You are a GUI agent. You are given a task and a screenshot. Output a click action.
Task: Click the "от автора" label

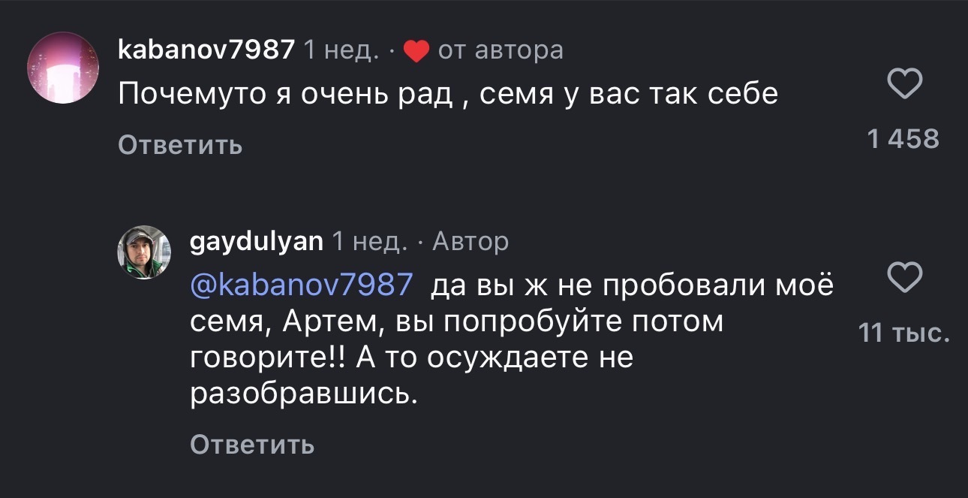click(x=500, y=50)
